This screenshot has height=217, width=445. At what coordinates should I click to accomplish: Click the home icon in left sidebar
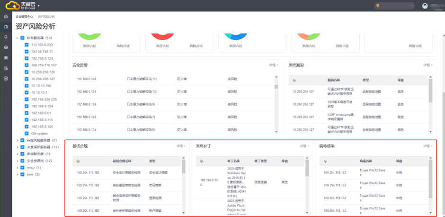6,17
